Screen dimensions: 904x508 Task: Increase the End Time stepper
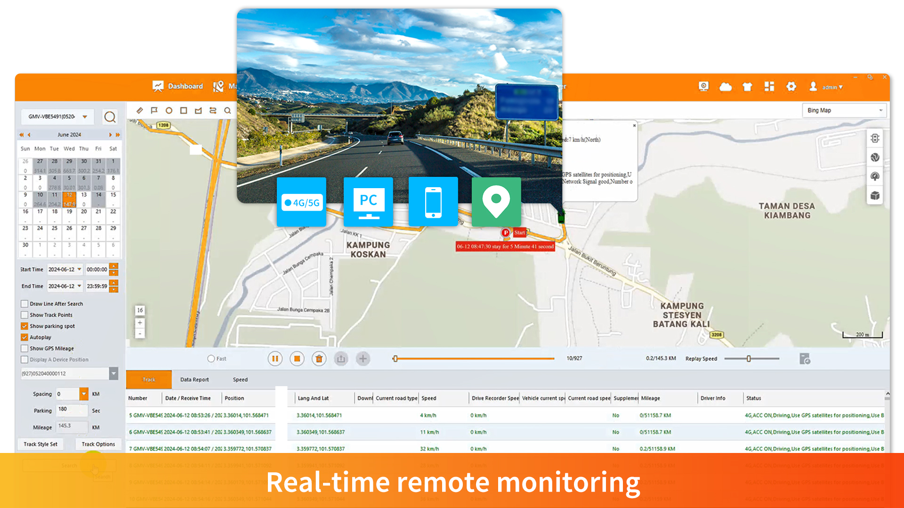coord(113,283)
